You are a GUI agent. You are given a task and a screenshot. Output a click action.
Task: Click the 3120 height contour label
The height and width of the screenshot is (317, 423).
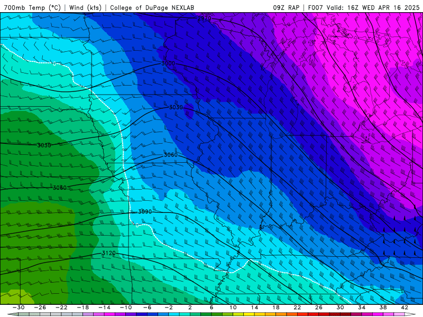click(x=109, y=253)
